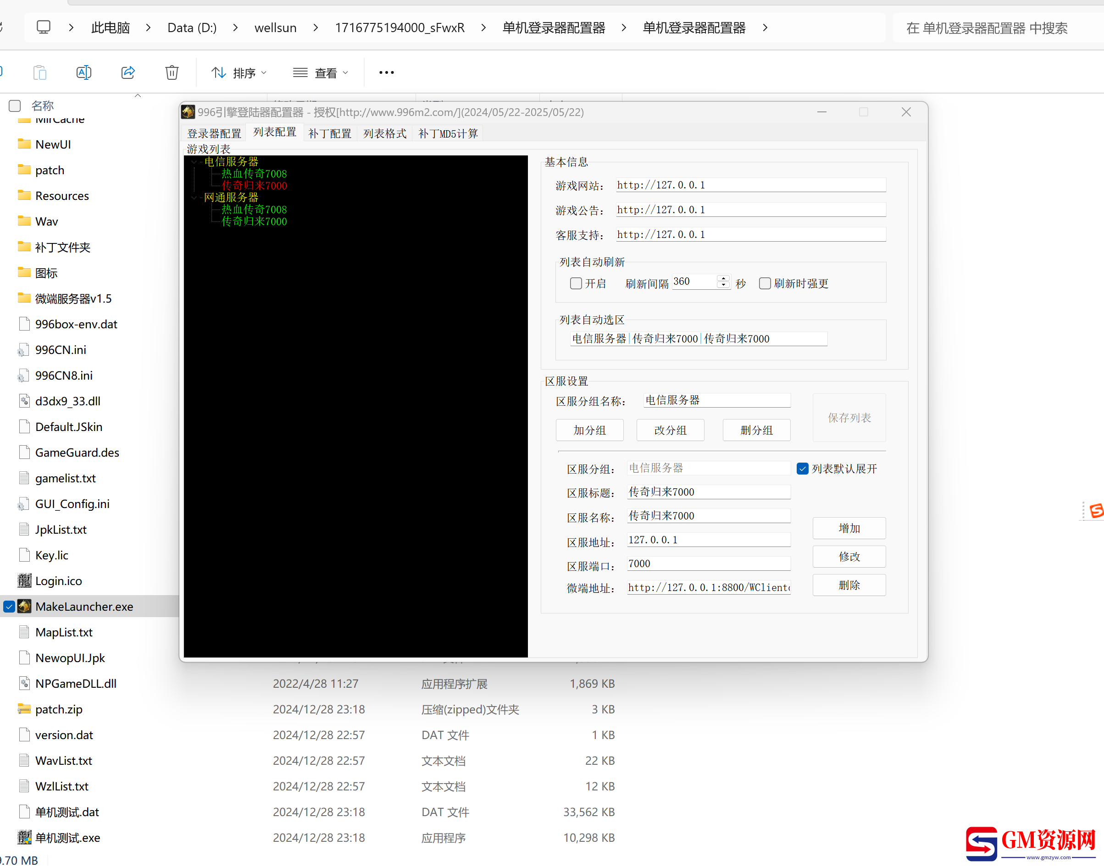Toggle the 刷新时强更 checkbox
The width and height of the screenshot is (1104, 867).
click(765, 283)
